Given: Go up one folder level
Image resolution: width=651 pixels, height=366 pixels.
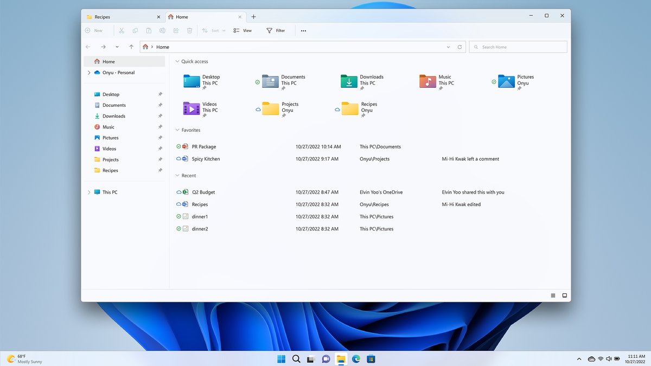Looking at the screenshot, I should coord(131,47).
